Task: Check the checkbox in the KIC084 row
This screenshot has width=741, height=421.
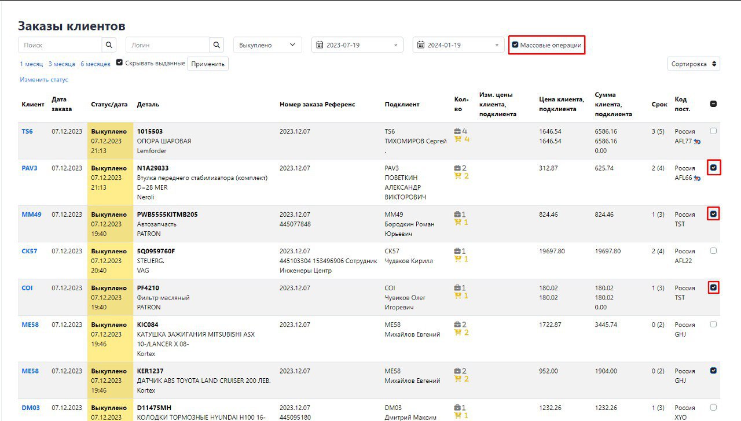Action: 713,324
